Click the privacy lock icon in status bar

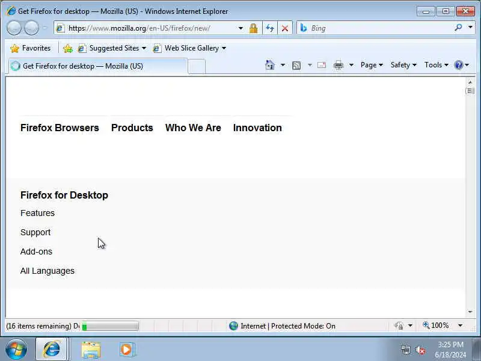[x=399, y=326]
